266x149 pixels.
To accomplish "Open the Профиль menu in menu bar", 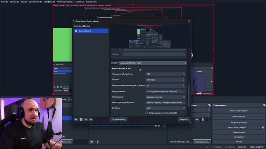I will point(49,2).
